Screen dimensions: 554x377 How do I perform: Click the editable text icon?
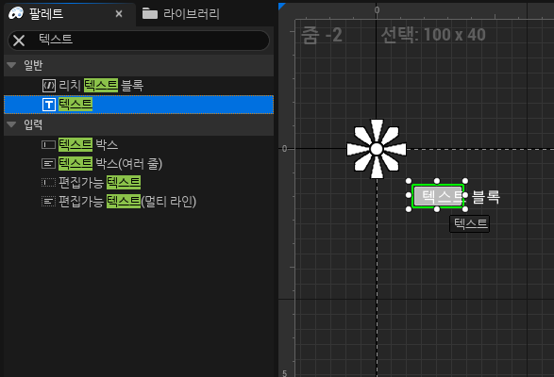click(x=49, y=183)
